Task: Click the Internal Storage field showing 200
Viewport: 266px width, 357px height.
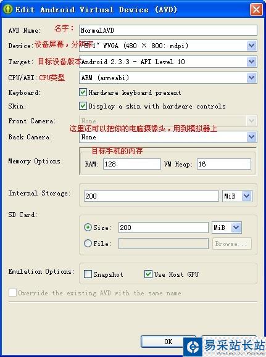Action: (x=151, y=196)
